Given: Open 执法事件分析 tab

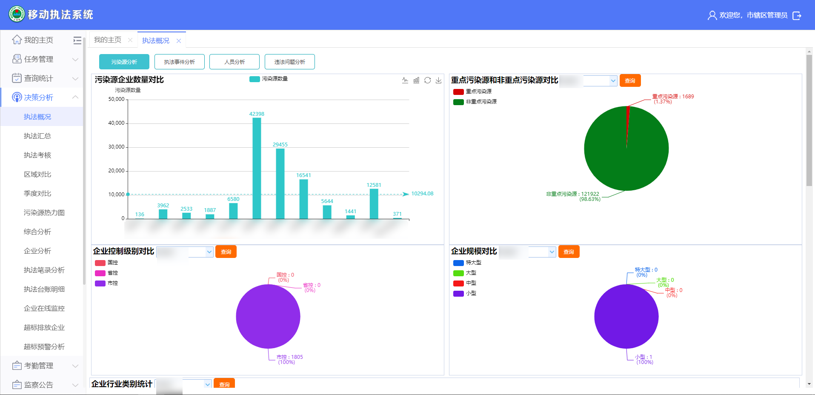Looking at the screenshot, I should [180, 62].
